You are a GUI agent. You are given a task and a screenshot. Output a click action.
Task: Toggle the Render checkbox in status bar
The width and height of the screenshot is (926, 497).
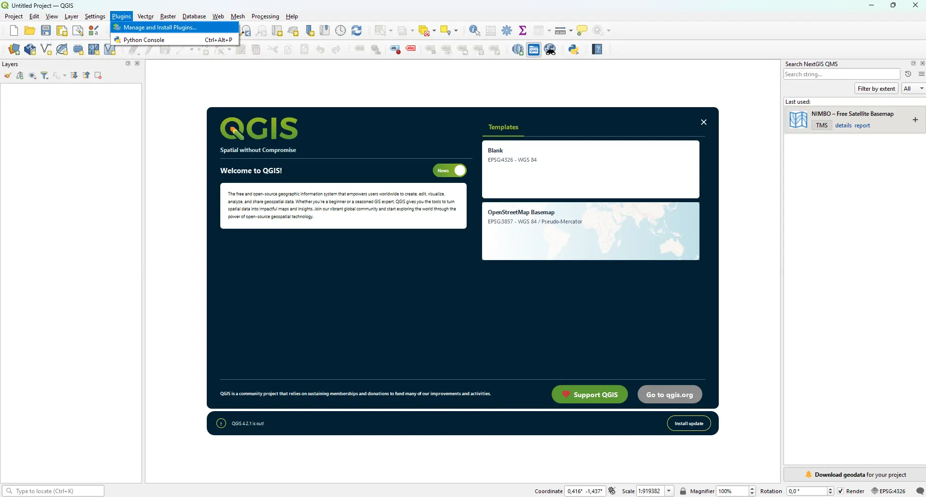(x=841, y=491)
